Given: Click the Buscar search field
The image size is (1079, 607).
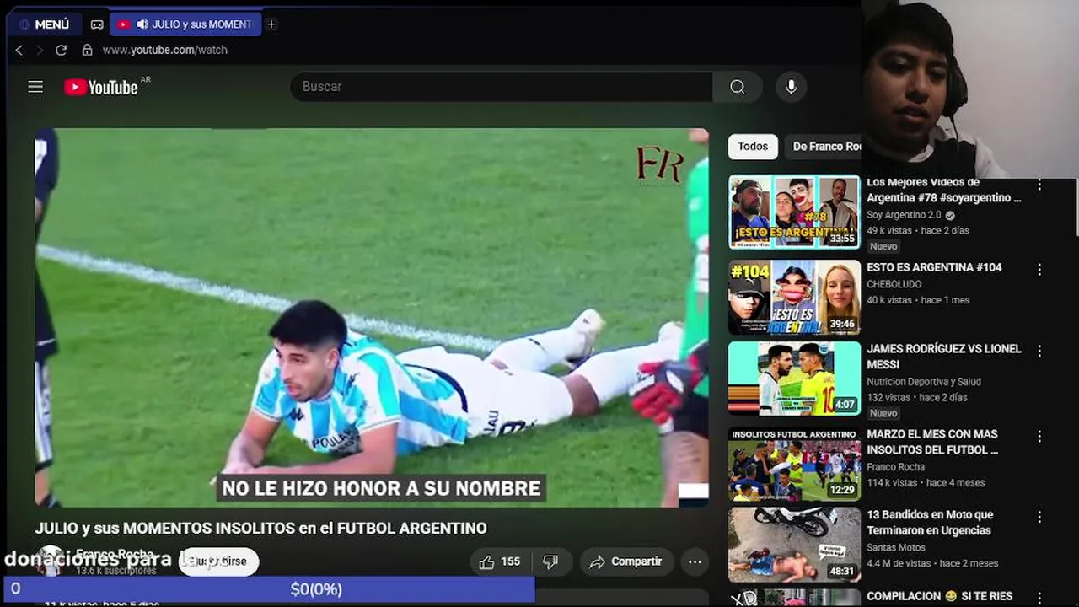Looking at the screenshot, I should (502, 87).
